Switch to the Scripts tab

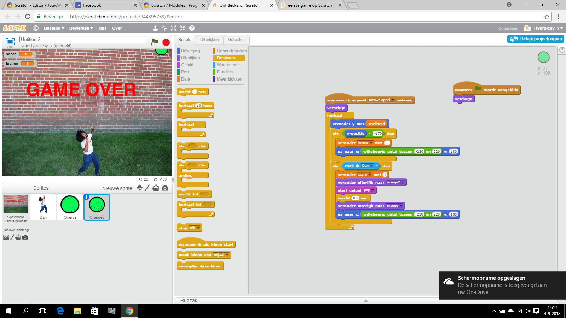(185, 40)
